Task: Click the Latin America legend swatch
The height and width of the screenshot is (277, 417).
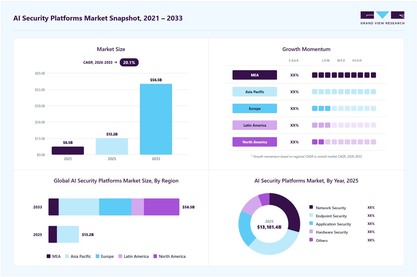Action: click(x=120, y=256)
